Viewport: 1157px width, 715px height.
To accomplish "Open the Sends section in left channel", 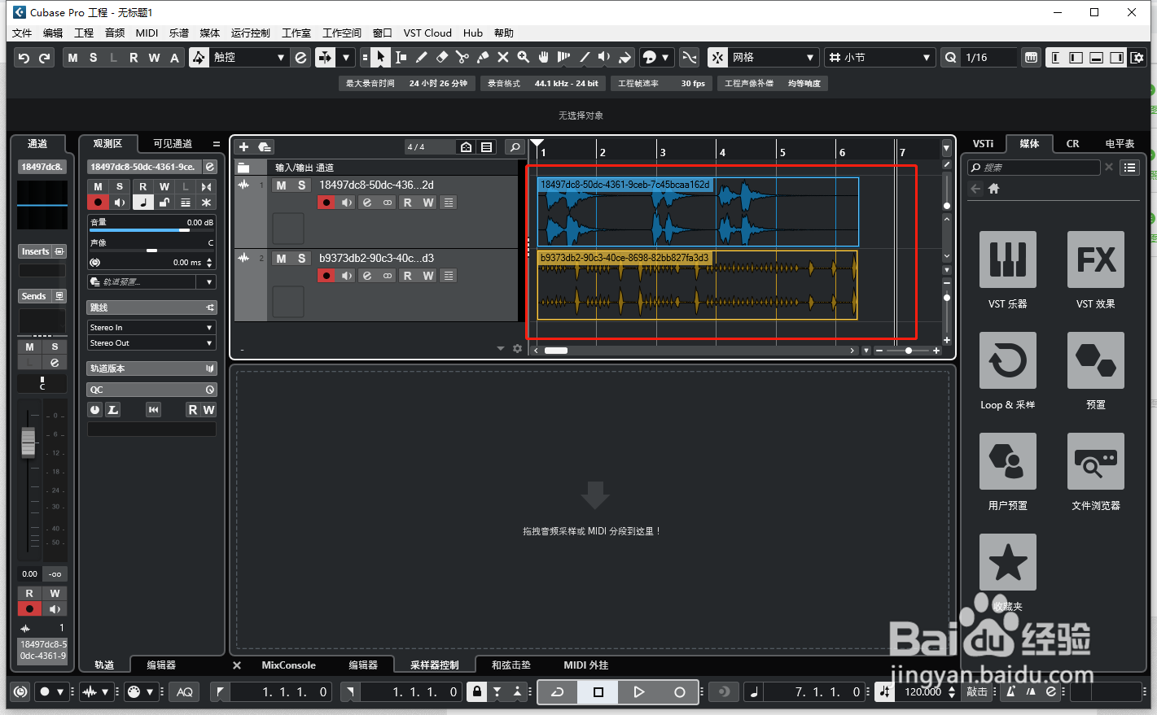I will coord(42,296).
